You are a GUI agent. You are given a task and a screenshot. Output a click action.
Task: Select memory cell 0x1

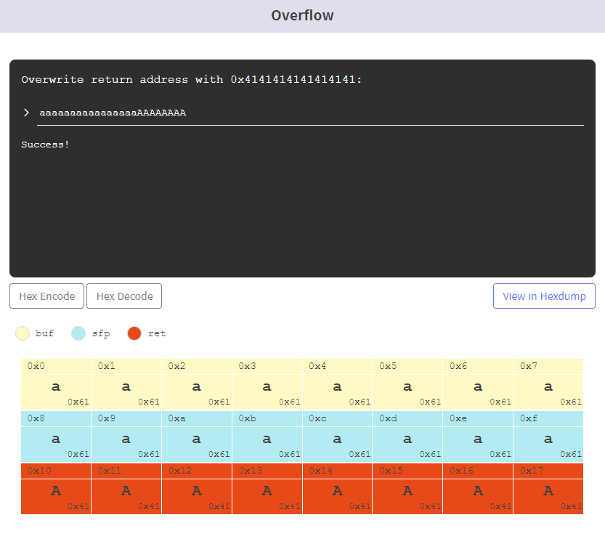(126, 384)
